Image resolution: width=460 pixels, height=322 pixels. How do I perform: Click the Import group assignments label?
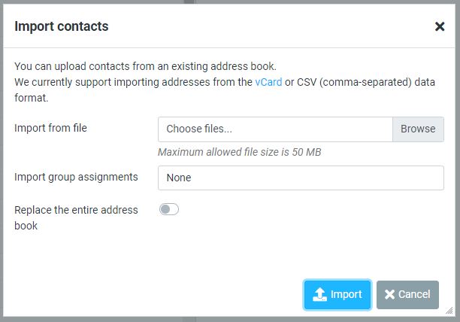76,177
